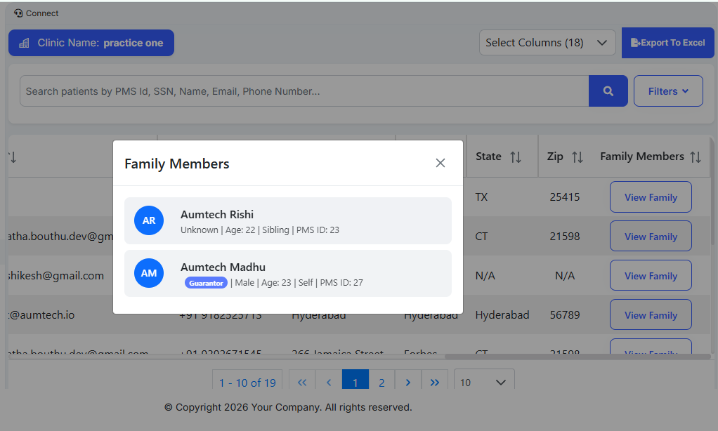This screenshot has height=431, width=718.
Task: Click in the patient search input field
Action: tap(302, 91)
